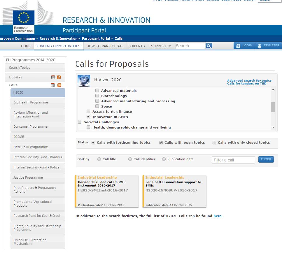Open the Funding Opportunities tab
The width and height of the screenshot is (282, 255).
click(58, 46)
